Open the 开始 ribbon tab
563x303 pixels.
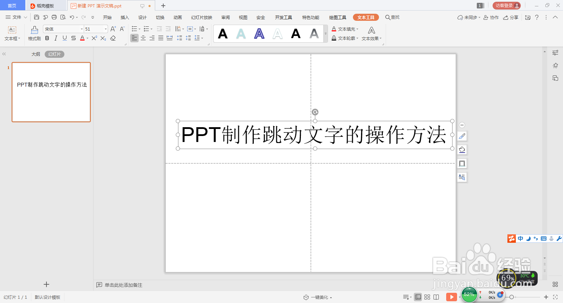(107, 17)
